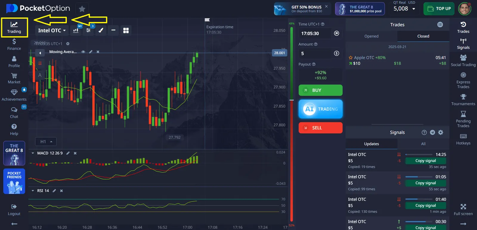The image size is (477, 230).
Task: Collapse the RSI 14 indicator panel
Action: click(x=33, y=191)
